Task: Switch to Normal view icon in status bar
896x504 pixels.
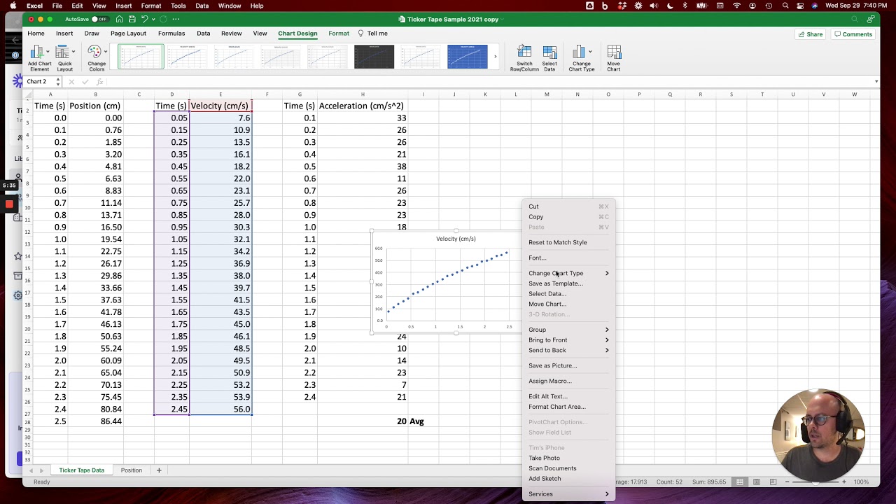Action: pos(740,482)
